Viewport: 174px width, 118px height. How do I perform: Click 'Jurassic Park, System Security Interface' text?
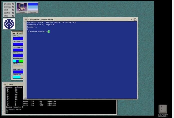tap(52, 22)
